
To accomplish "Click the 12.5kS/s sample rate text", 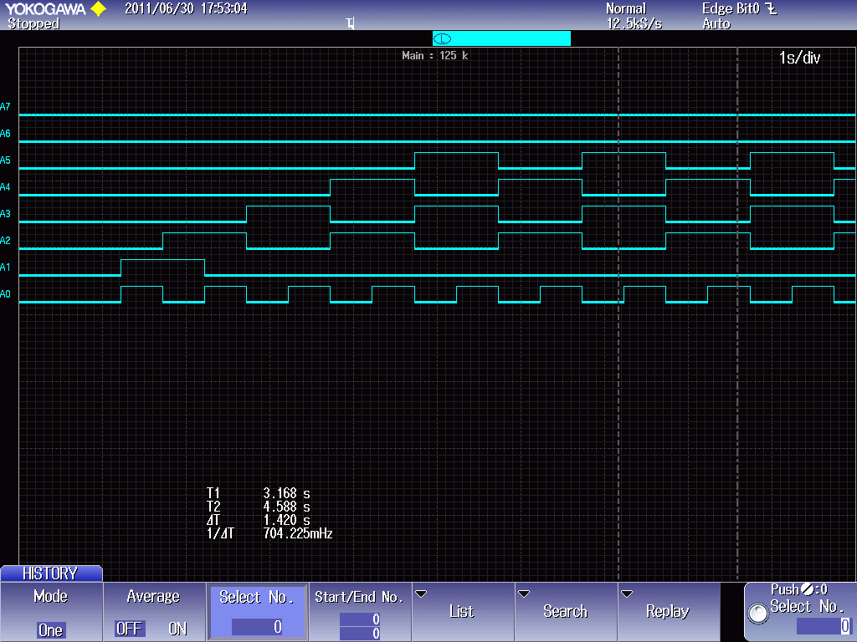I will [634, 23].
